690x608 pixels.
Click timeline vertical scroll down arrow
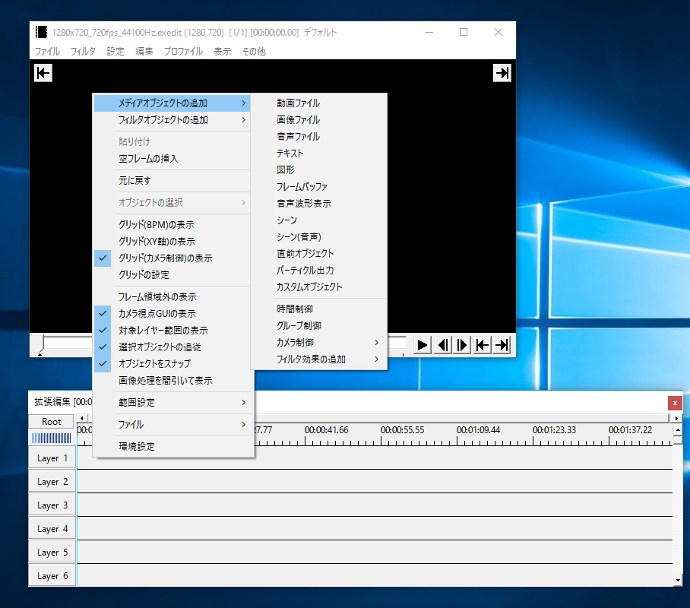(678, 581)
